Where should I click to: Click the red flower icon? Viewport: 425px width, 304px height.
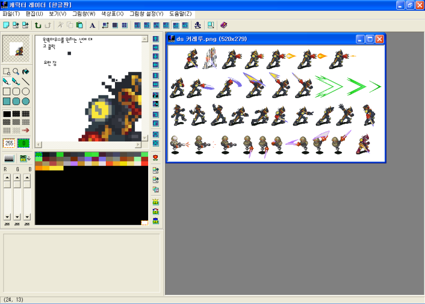156,158
